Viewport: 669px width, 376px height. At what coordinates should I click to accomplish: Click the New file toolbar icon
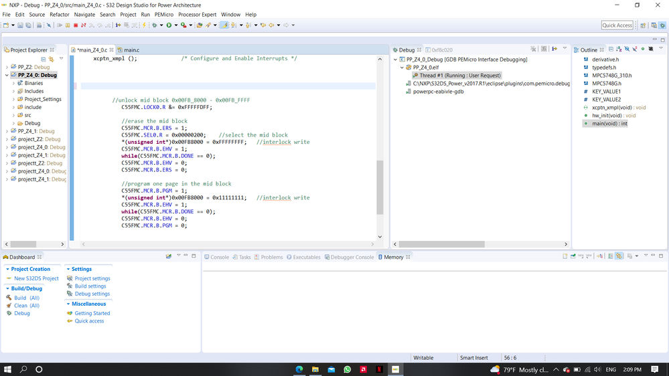[6, 25]
